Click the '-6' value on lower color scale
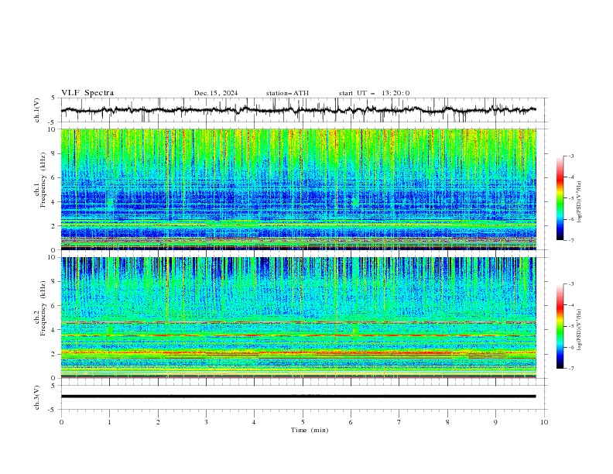This screenshot has height=474, width=613. coord(571,347)
